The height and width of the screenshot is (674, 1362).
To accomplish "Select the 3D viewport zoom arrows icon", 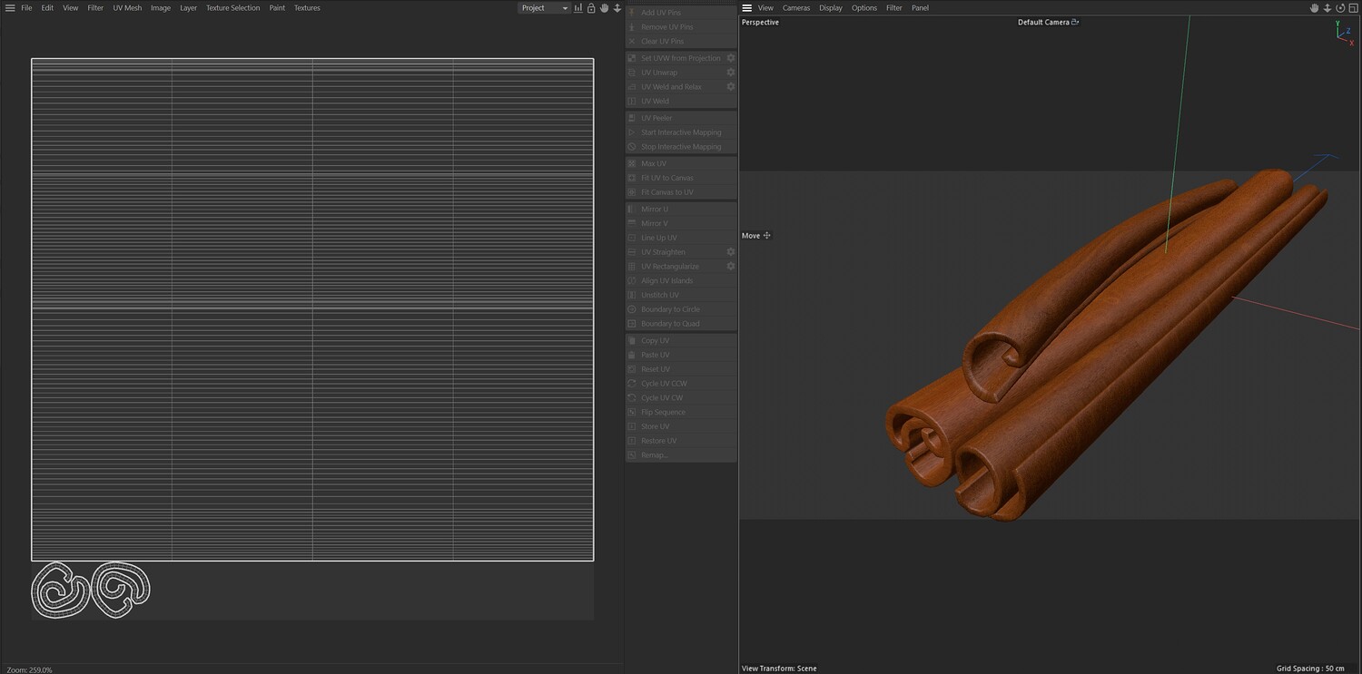I will 1327,8.
